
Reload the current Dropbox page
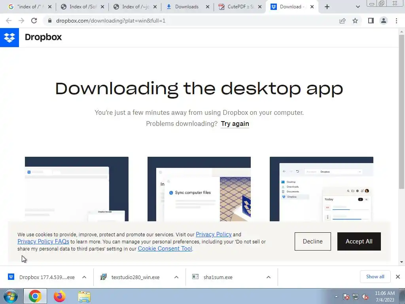[x=34, y=21]
